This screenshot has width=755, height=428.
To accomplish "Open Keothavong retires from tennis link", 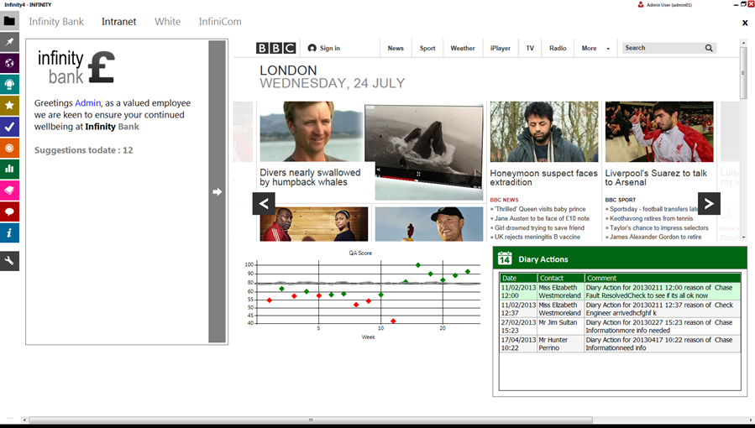I will pyautogui.click(x=652, y=218).
